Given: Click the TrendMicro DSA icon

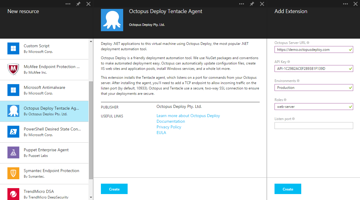Looking at the screenshot, I should (x=13, y=193).
